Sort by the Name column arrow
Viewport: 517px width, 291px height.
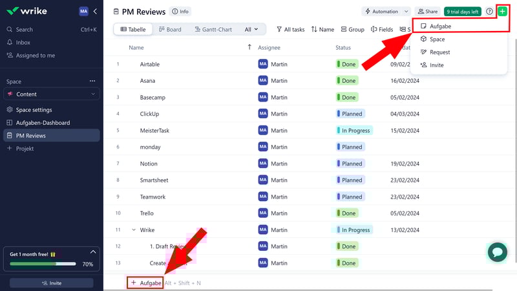(x=249, y=47)
